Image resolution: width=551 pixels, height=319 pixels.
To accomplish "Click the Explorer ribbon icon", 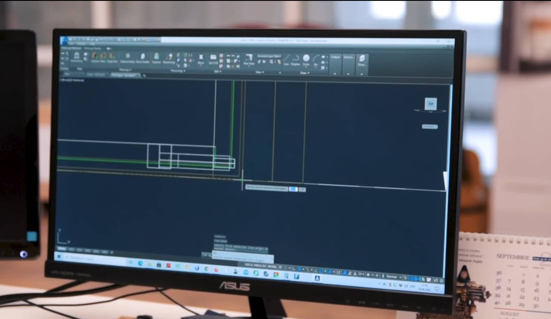I will [157, 58].
